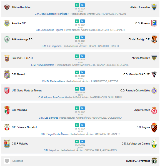Click the Ciudad Rodrigo C.F. crest
The height and width of the screenshot is (167, 160).
tap(154, 39)
